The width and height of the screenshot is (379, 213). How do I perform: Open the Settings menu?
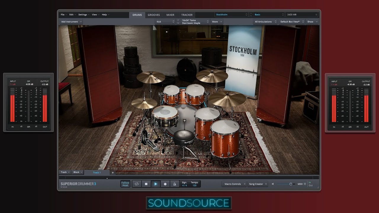(84, 14)
